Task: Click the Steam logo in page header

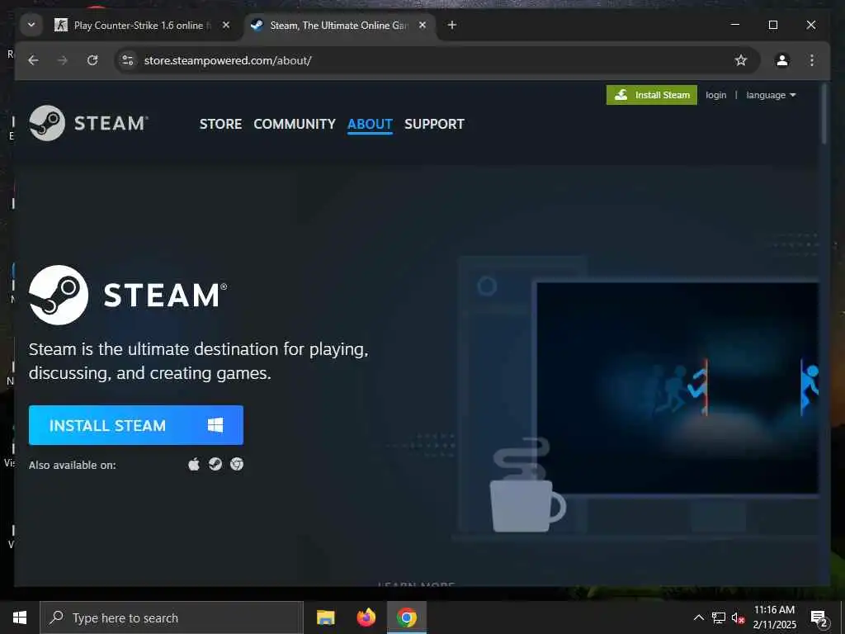Action: [89, 123]
